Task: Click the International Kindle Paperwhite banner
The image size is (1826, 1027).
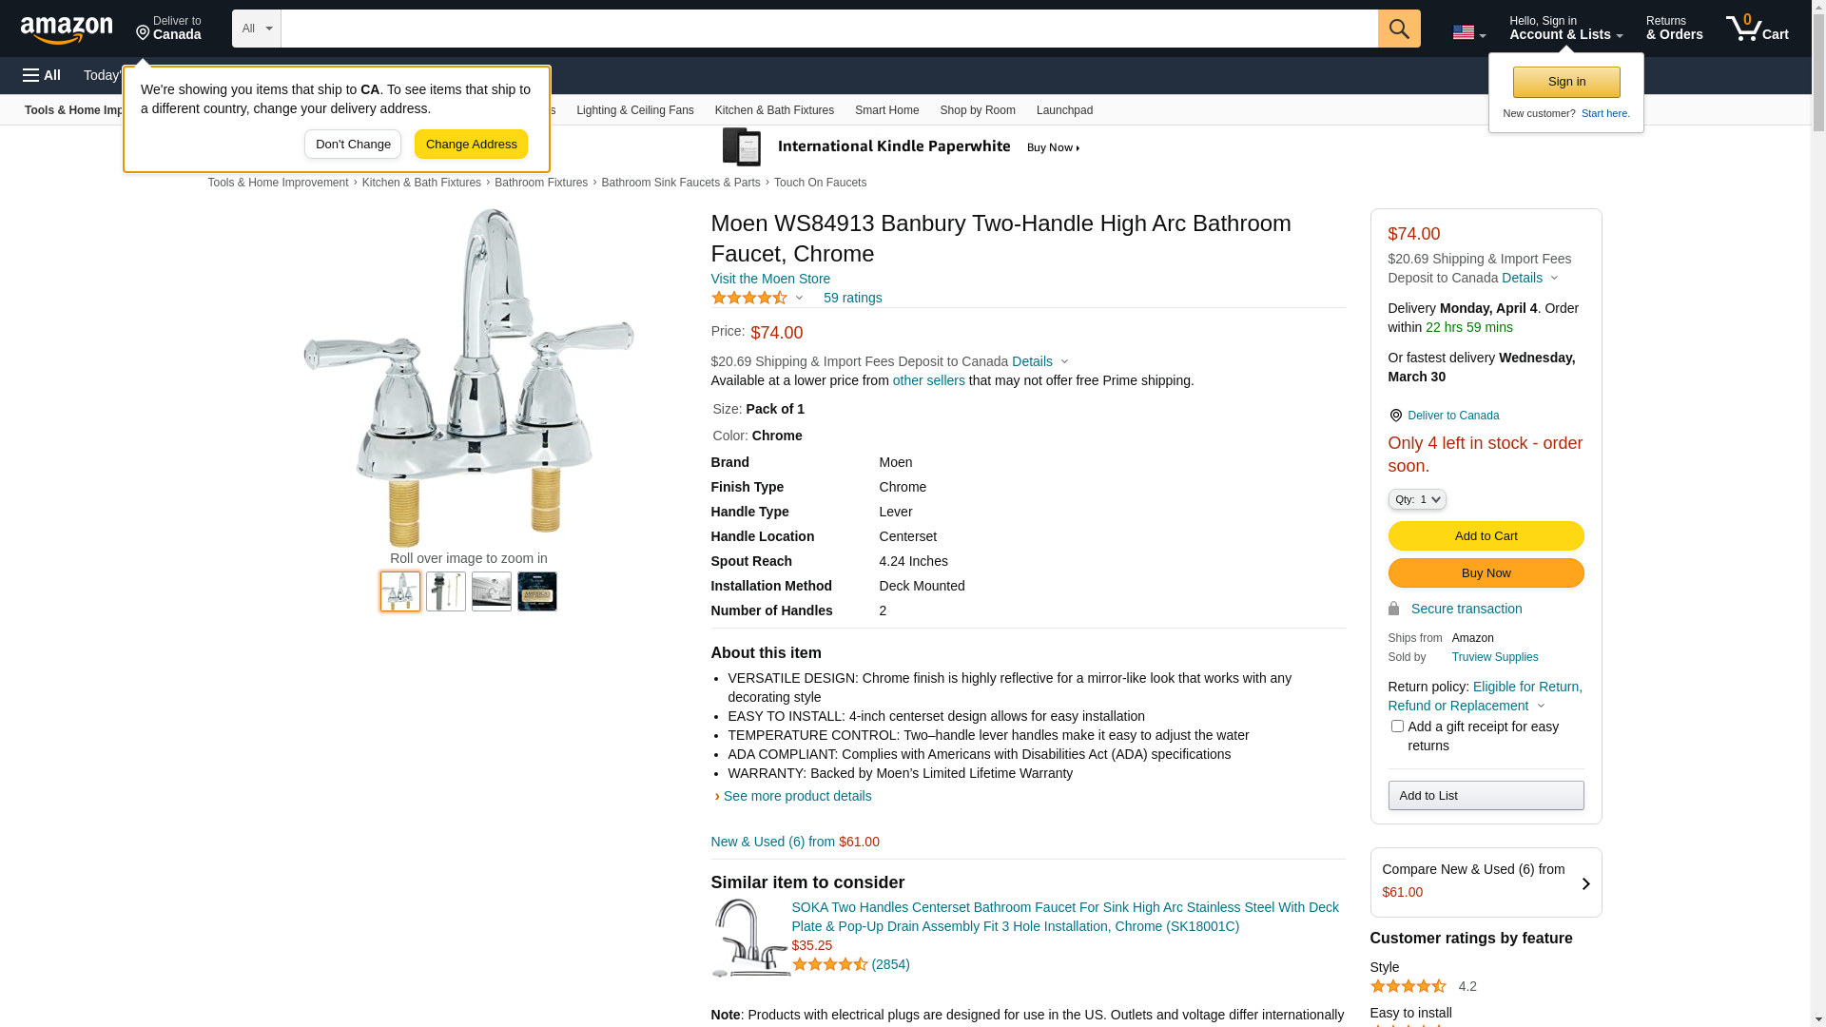Action: 901,147
